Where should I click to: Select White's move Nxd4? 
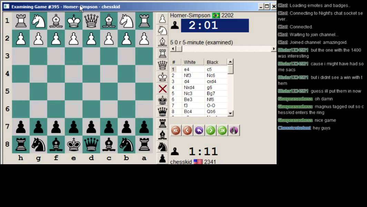click(x=189, y=87)
